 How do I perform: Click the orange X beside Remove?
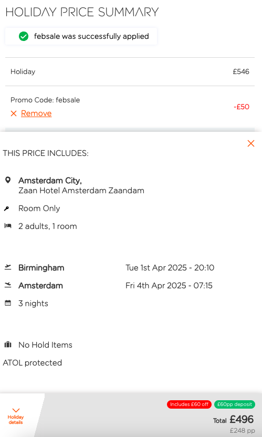tap(14, 113)
